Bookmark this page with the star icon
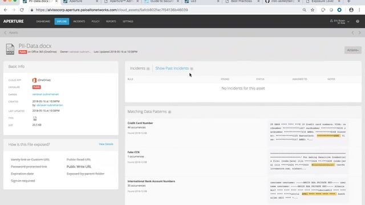This screenshot has width=365, height=205. (x=313, y=10)
